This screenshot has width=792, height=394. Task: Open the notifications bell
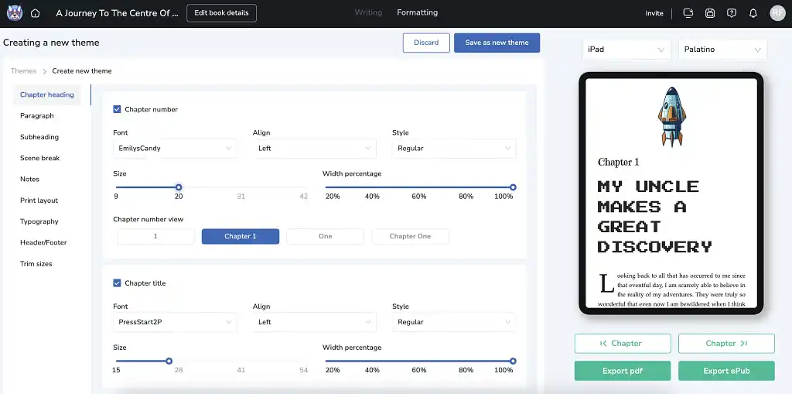(x=753, y=13)
